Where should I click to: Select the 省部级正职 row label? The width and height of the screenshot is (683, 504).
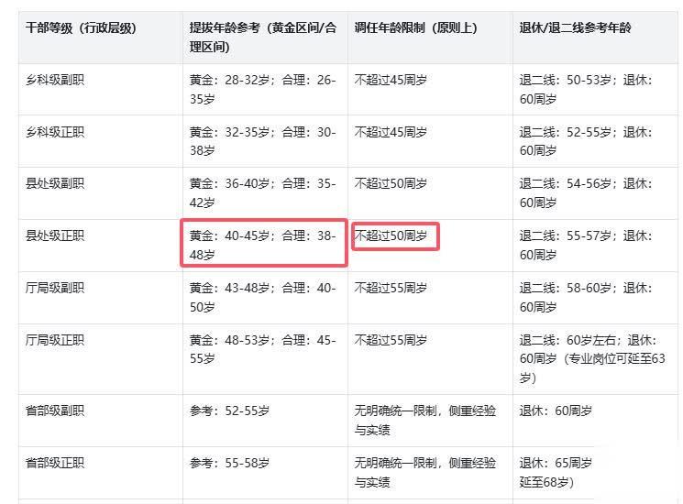point(55,463)
